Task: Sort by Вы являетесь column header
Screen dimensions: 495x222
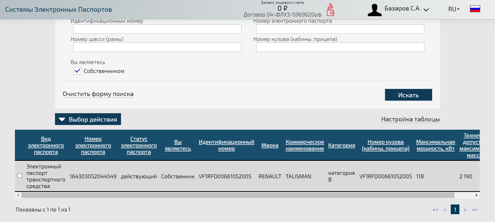Action: [178, 145]
